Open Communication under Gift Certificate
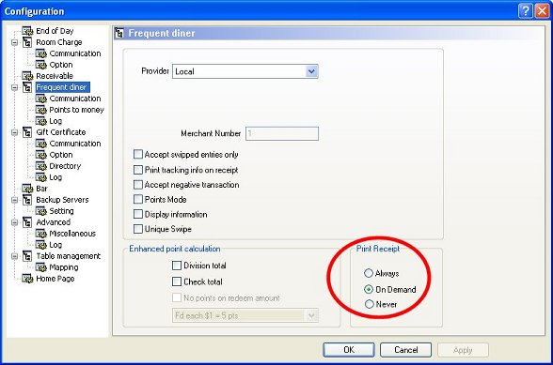This screenshot has height=365, width=553. [x=75, y=144]
